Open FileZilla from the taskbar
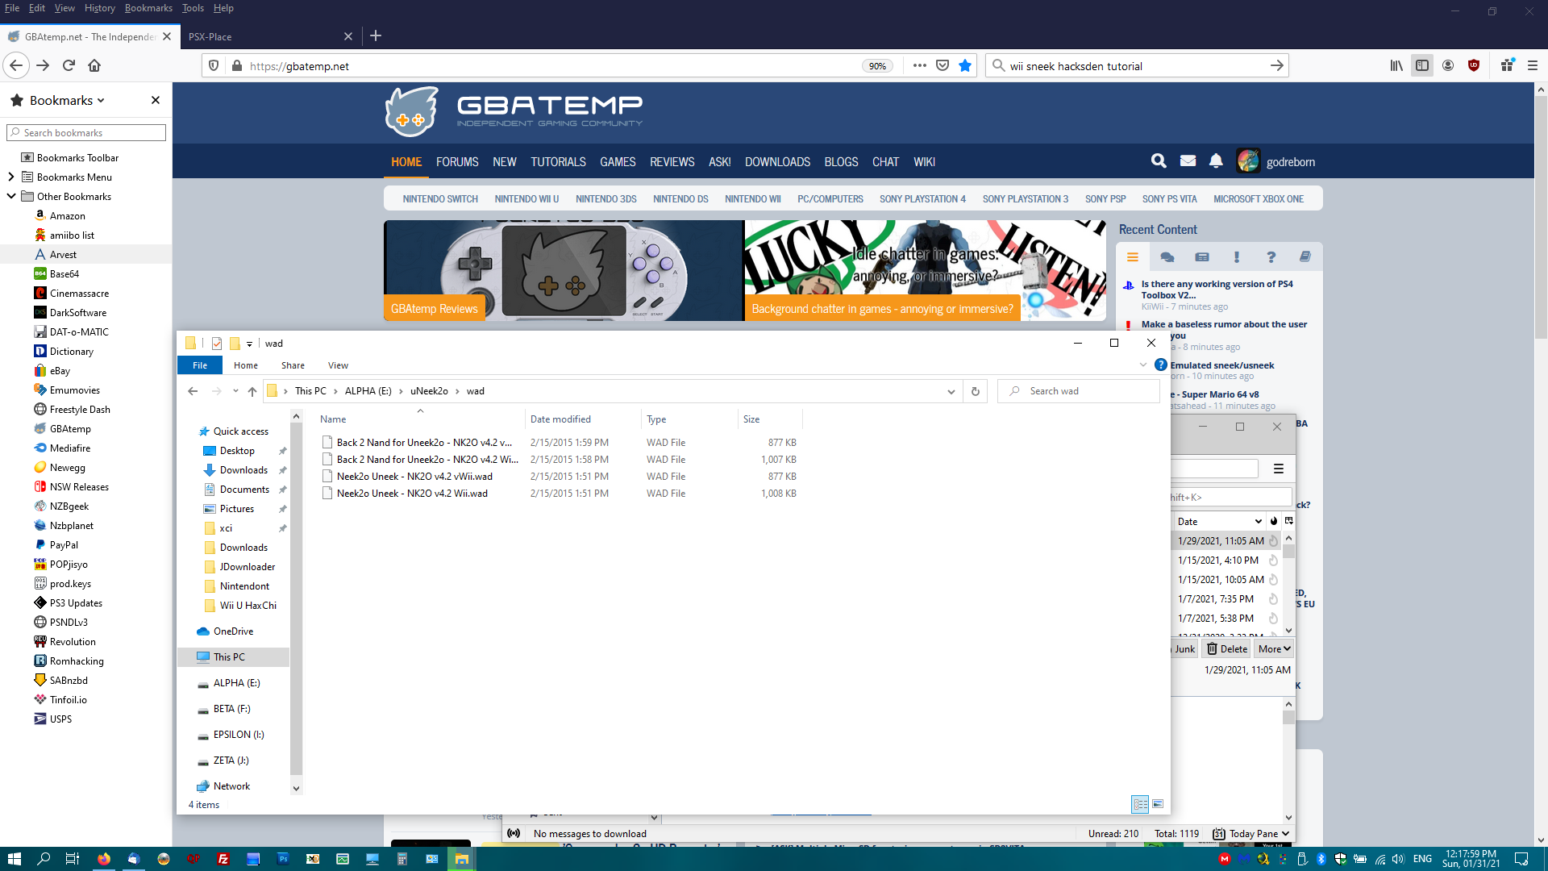This screenshot has width=1548, height=871. tap(223, 859)
